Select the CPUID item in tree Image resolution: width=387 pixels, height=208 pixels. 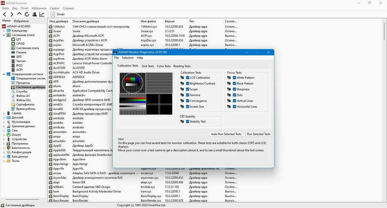[20, 44]
